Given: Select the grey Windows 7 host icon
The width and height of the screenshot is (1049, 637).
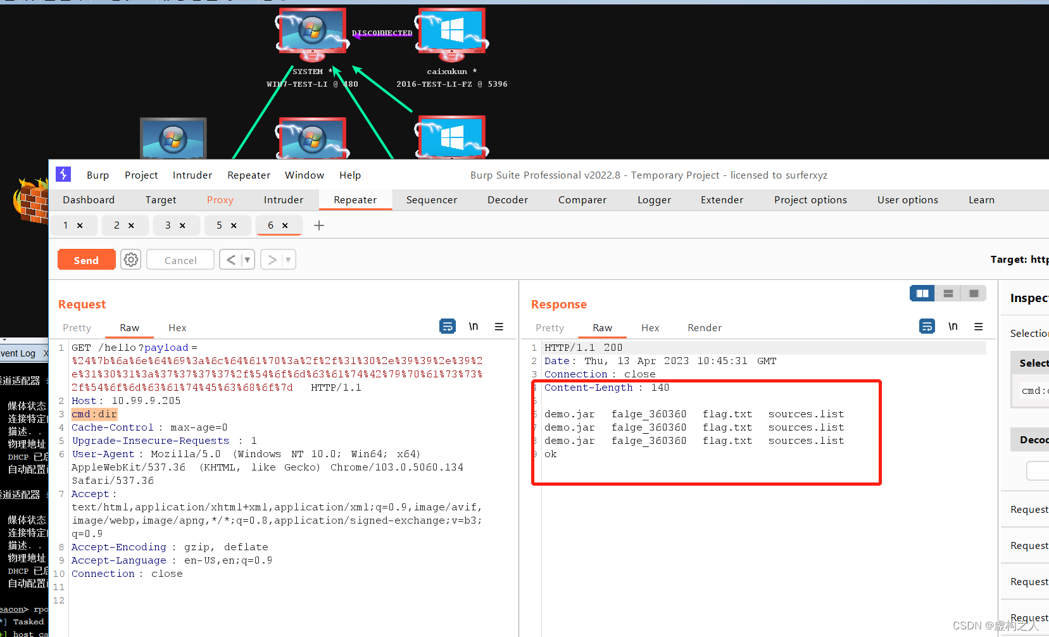Looking at the screenshot, I should 173,138.
